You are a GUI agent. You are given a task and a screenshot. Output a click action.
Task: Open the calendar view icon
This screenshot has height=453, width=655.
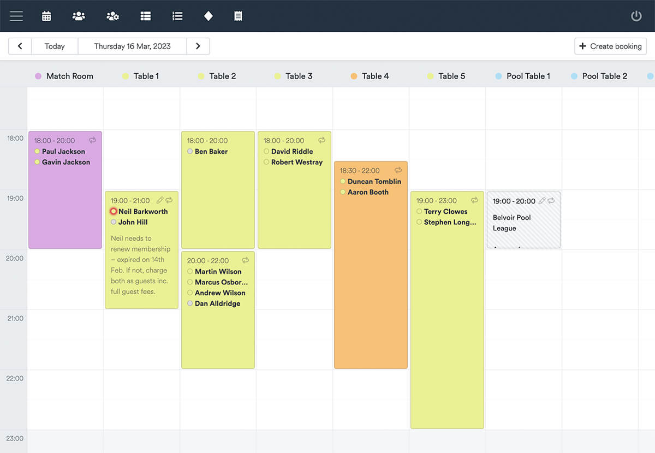point(46,16)
